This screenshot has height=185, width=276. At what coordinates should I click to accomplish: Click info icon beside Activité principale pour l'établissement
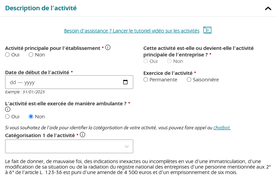pyautogui.click(x=108, y=48)
